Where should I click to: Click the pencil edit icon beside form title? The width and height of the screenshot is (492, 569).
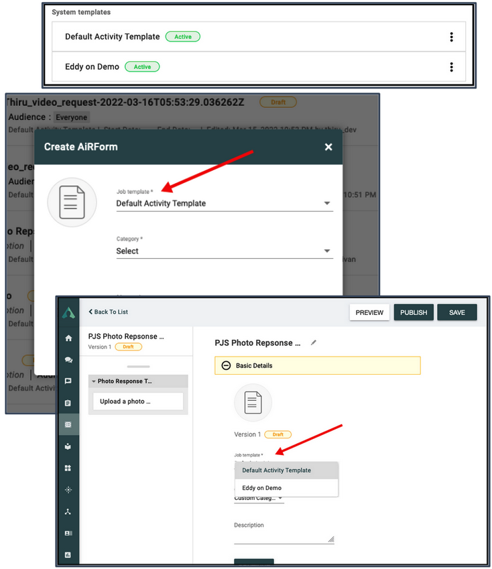pos(314,342)
